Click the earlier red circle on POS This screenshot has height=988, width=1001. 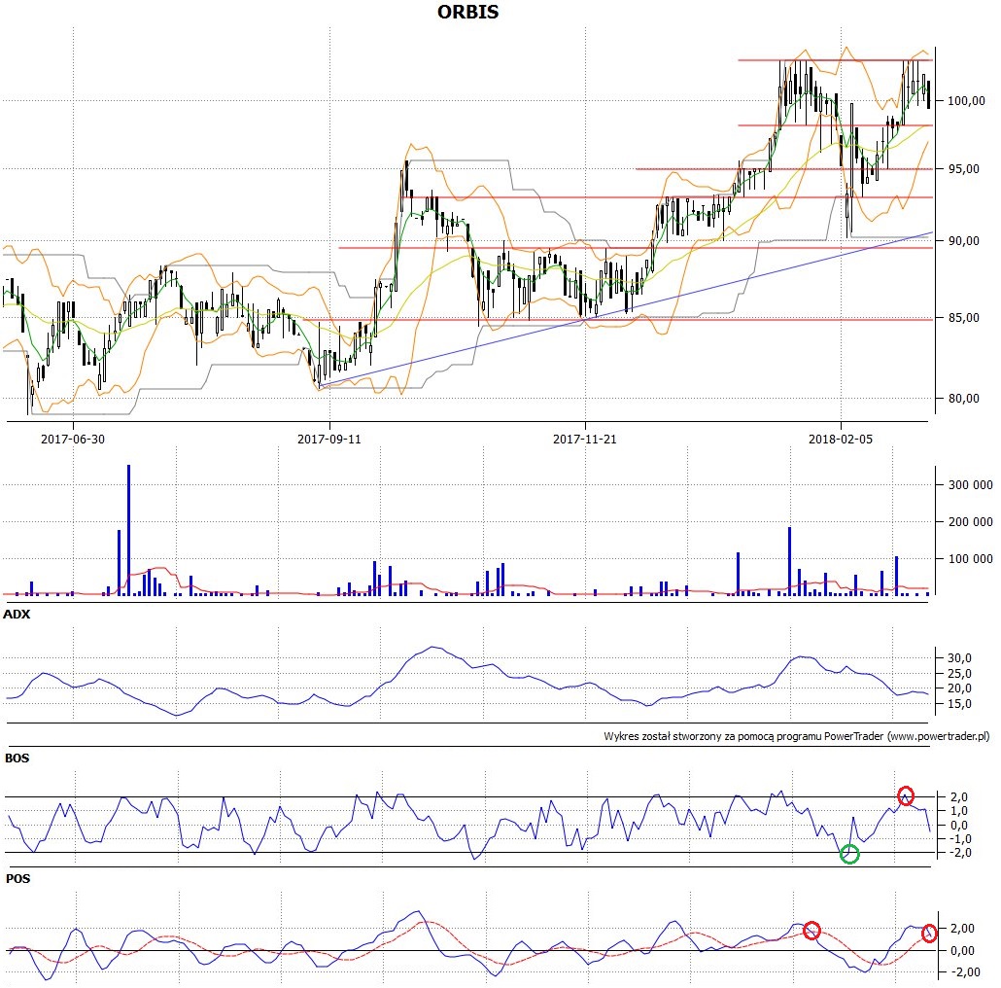point(811,930)
